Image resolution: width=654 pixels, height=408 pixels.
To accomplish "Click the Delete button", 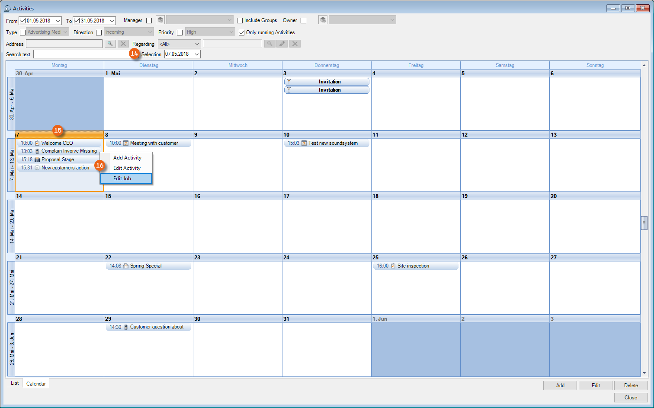I will tap(631, 386).
